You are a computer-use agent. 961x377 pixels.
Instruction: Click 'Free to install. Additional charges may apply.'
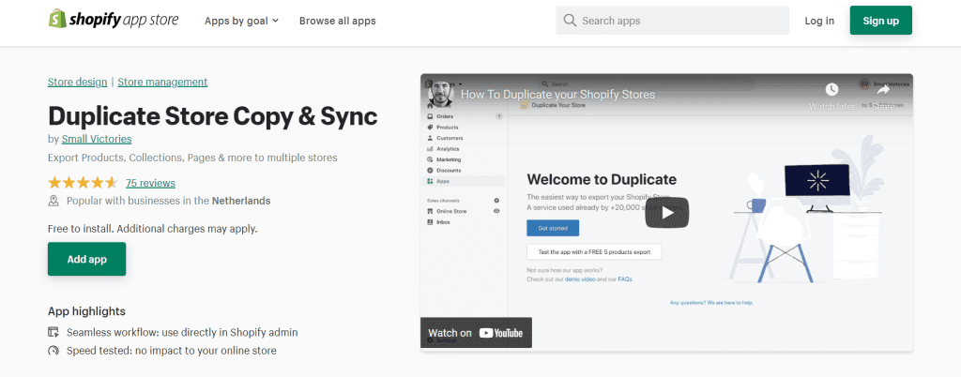153,229
